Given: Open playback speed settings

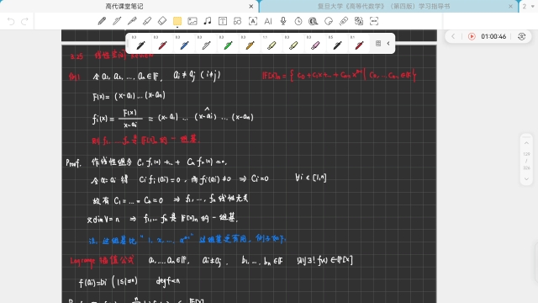Looking at the screenshot, I should (521, 36).
